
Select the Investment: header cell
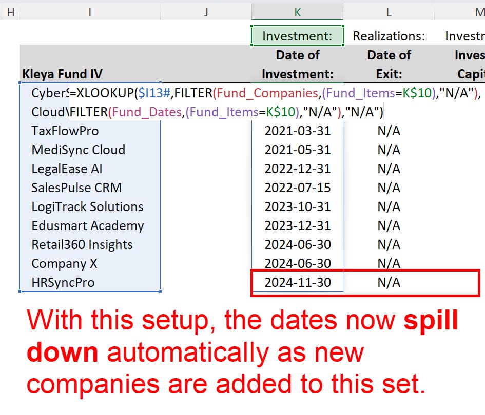297,36
